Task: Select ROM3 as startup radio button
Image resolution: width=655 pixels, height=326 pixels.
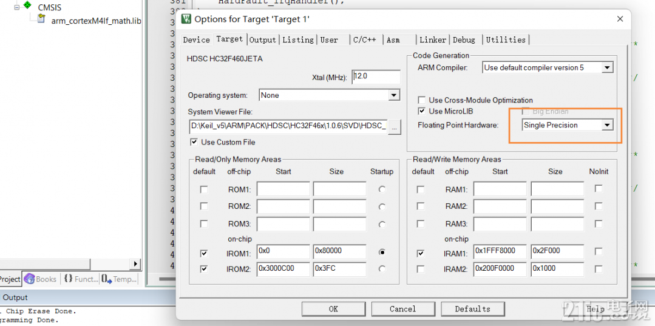Action: (x=382, y=225)
